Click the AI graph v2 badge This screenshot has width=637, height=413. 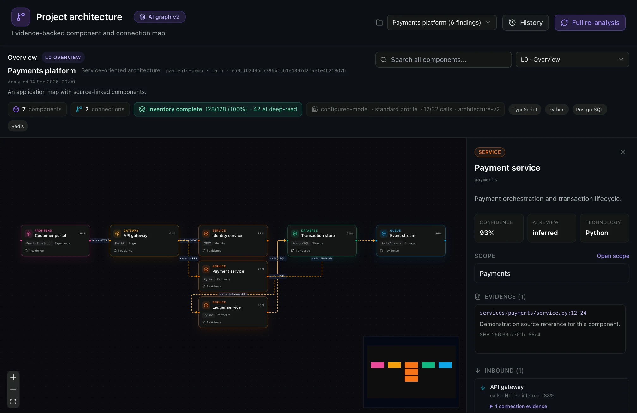pyautogui.click(x=160, y=17)
